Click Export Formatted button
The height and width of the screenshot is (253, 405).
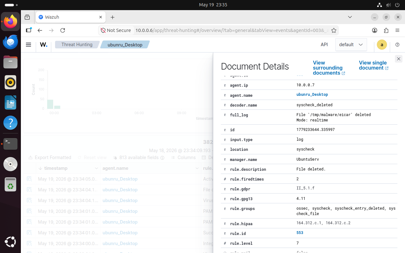(x=50, y=157)
